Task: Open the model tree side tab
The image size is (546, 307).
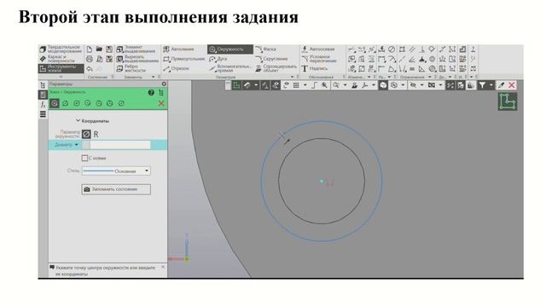Action: (43, 85)
